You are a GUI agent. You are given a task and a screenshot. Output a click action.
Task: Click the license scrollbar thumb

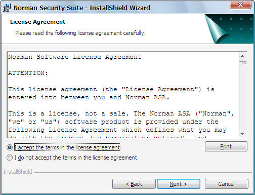[242, 63]
